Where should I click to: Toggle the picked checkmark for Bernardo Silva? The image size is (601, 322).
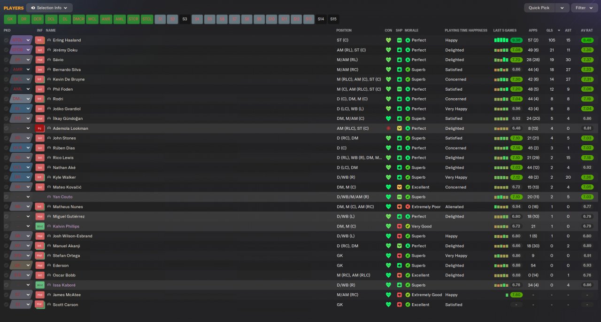pos(6,70)
